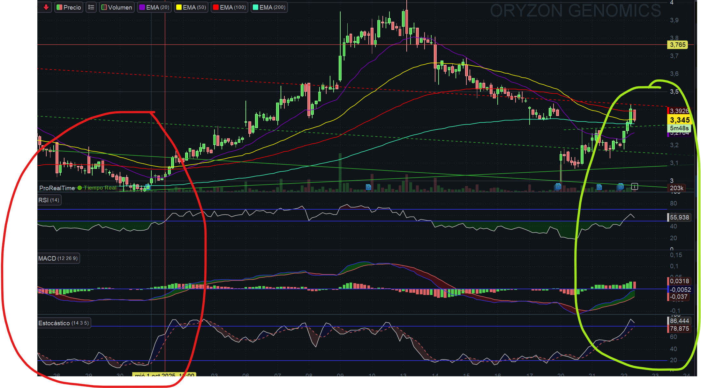Click the 1 oct 2025 date marker
This screenshot has height=388, width=701.
tap(164, 375)
